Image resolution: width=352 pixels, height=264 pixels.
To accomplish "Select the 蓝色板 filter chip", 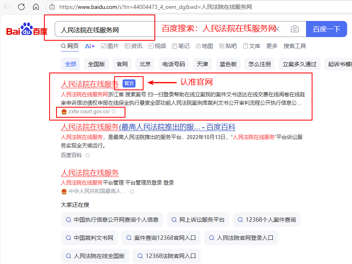I will pyautogui.click(x=228, y=64).
